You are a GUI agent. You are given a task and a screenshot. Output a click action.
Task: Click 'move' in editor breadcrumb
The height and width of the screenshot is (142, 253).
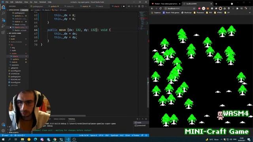[64, 10]
